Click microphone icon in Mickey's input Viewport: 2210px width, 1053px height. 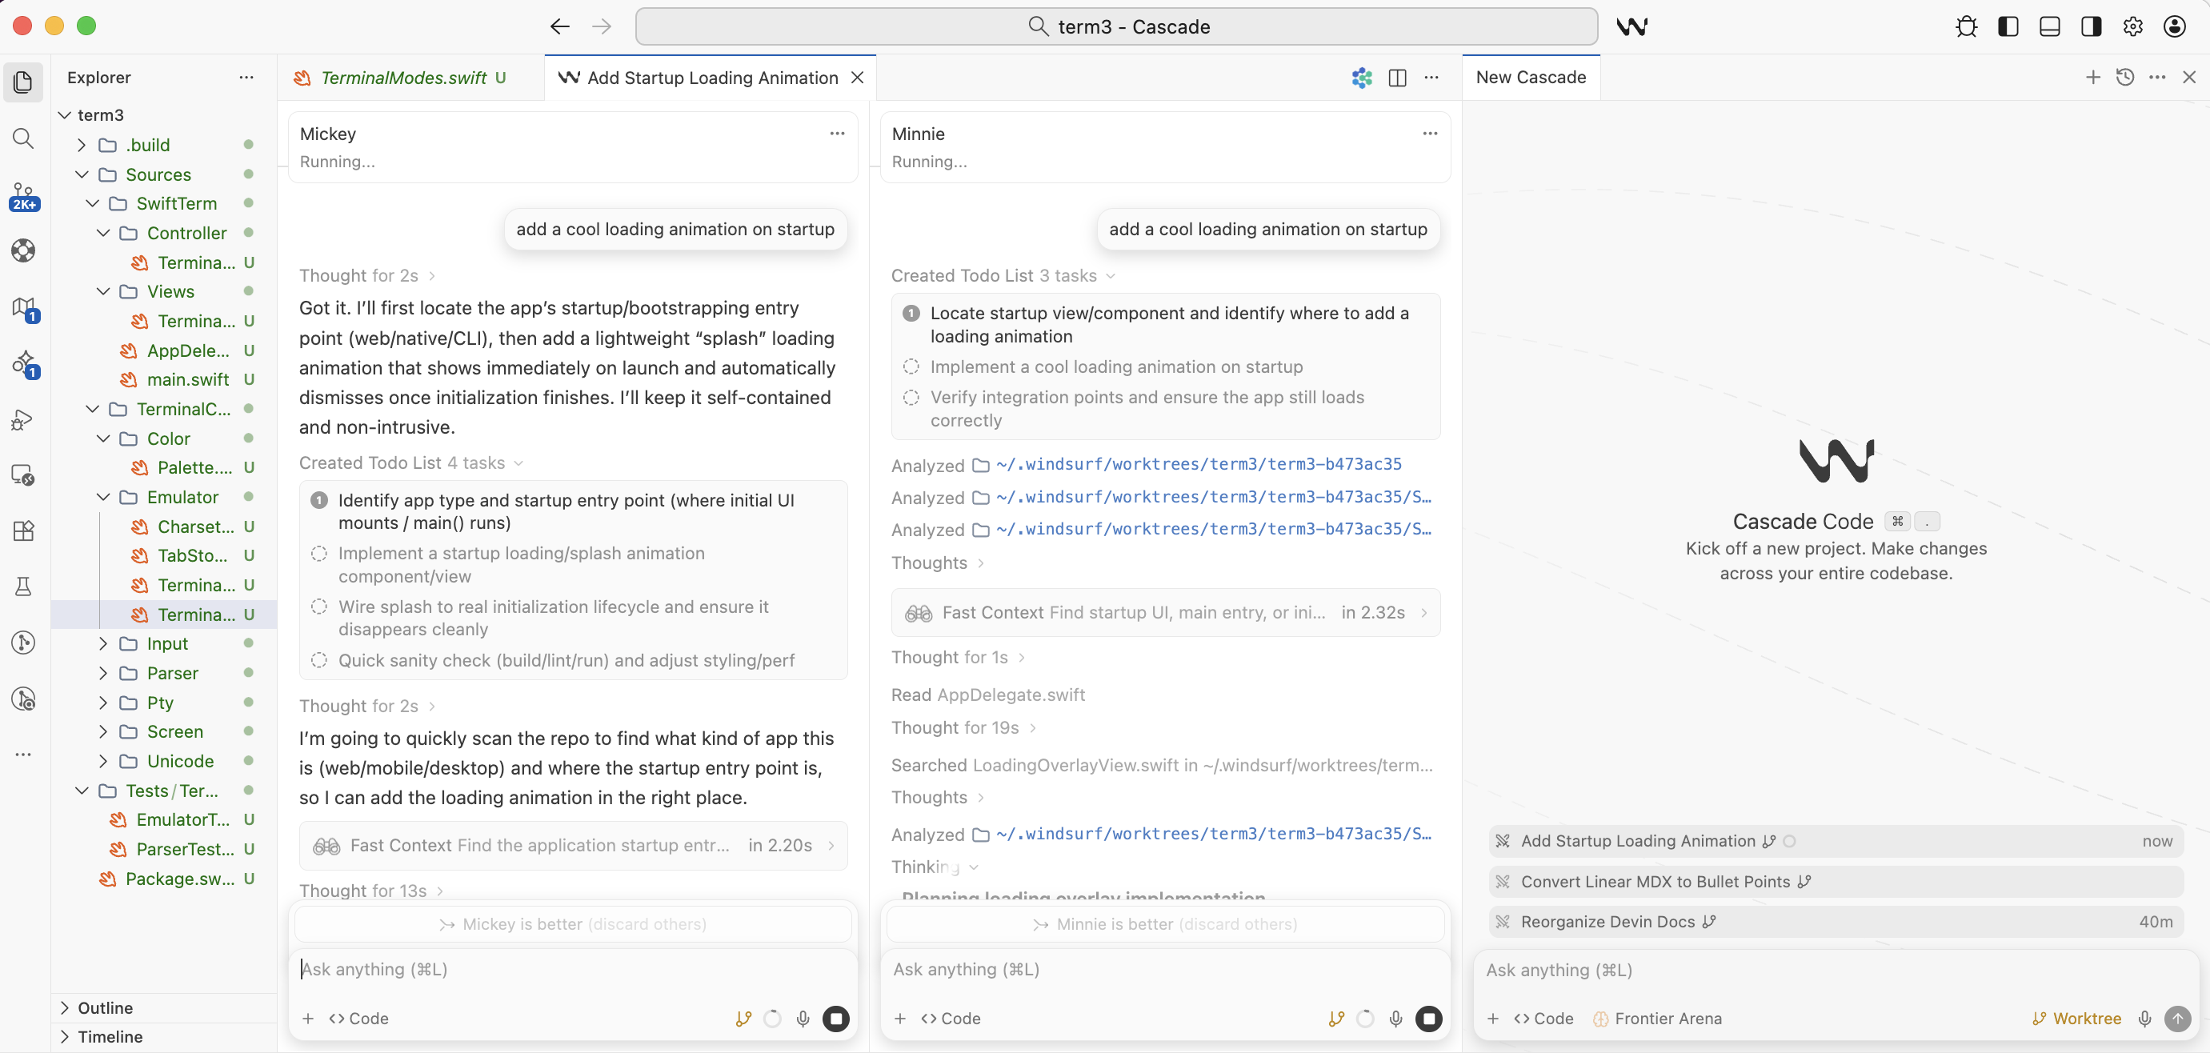pos(803,1018)
